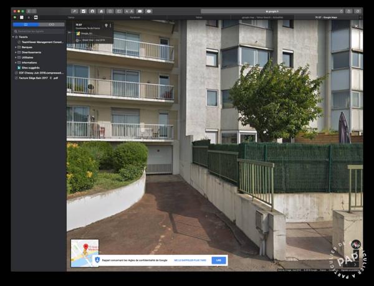Screen dimensions: 374x286
Task: Click the minimap thumbnail in bottom-left
Action: tap(84, 253)
